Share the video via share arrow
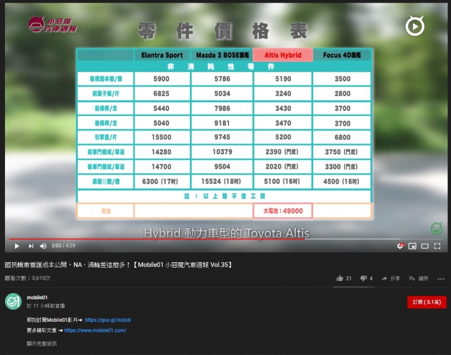The image size is (451, 355). 391,278
